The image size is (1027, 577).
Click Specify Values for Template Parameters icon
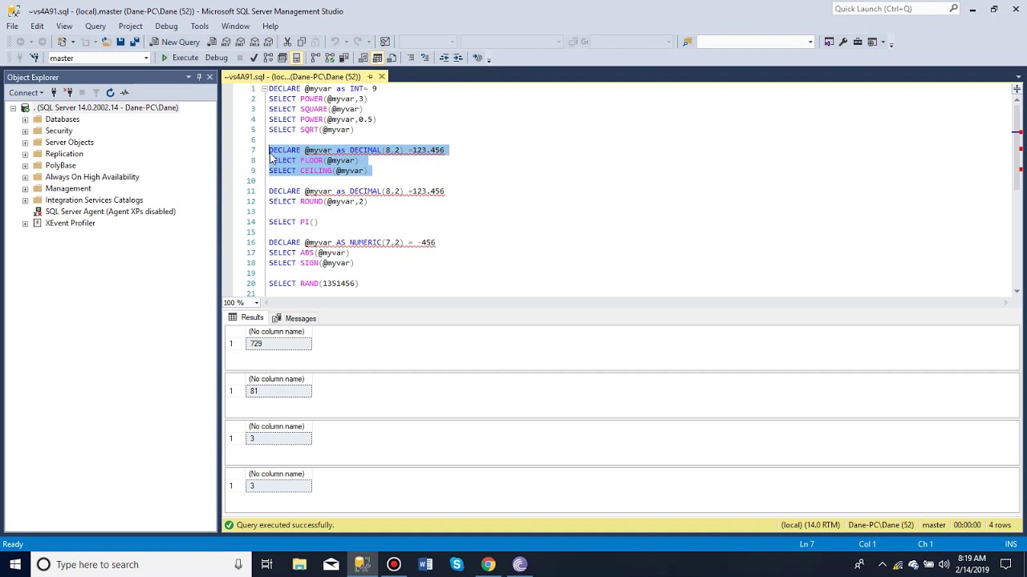point(477,58)
